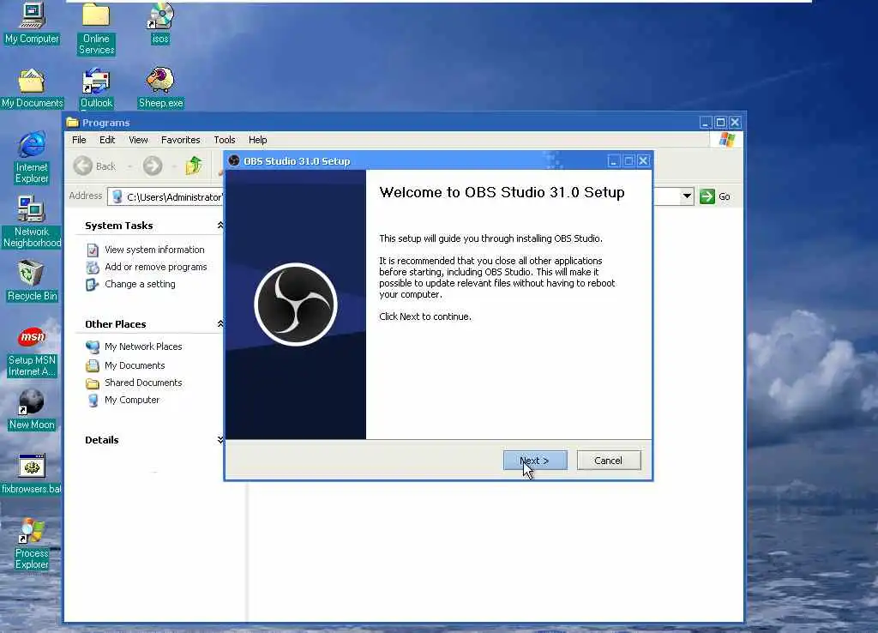This screenshot has width=878, height=633.
Task: Open the Edit menu
Action: point(107,140)
